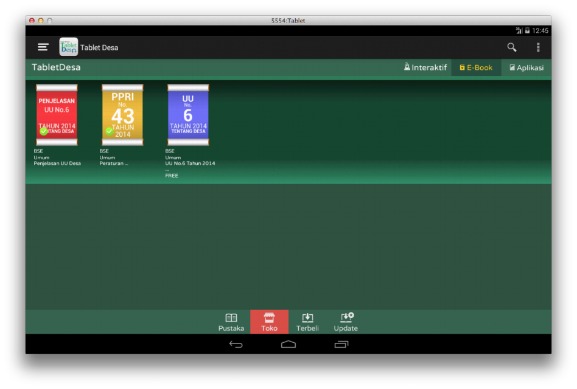
Task: Tap the Android home navigation button
Action: [288, 344]
